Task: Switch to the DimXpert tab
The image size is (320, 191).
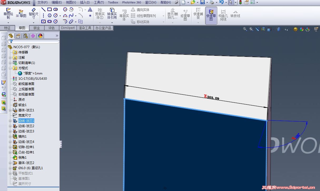Action: pyautogui.click(x=68, y=28)
